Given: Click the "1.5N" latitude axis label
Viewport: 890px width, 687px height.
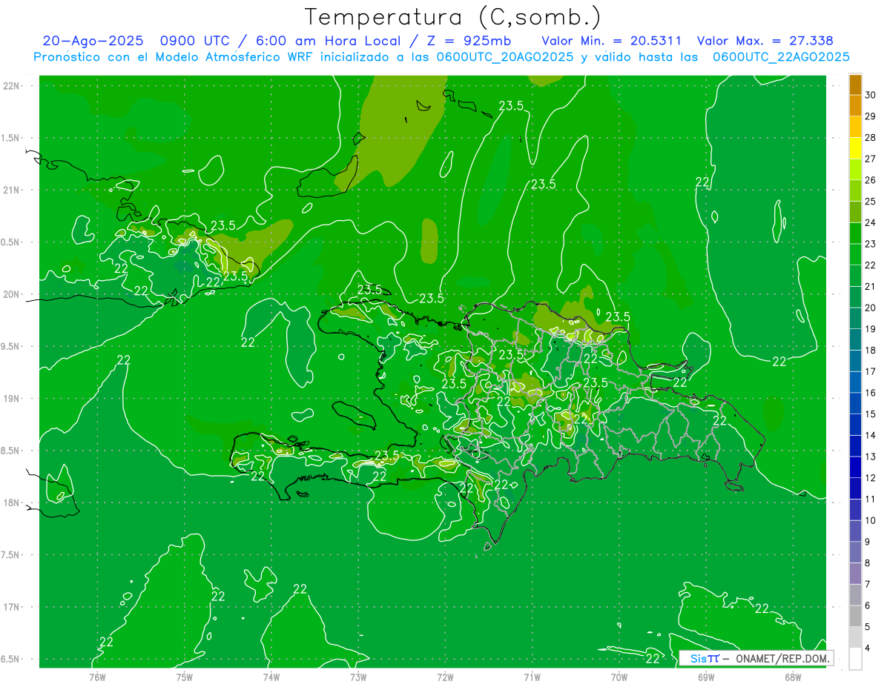Looking at the screenshot, I should tap(11, 138).
